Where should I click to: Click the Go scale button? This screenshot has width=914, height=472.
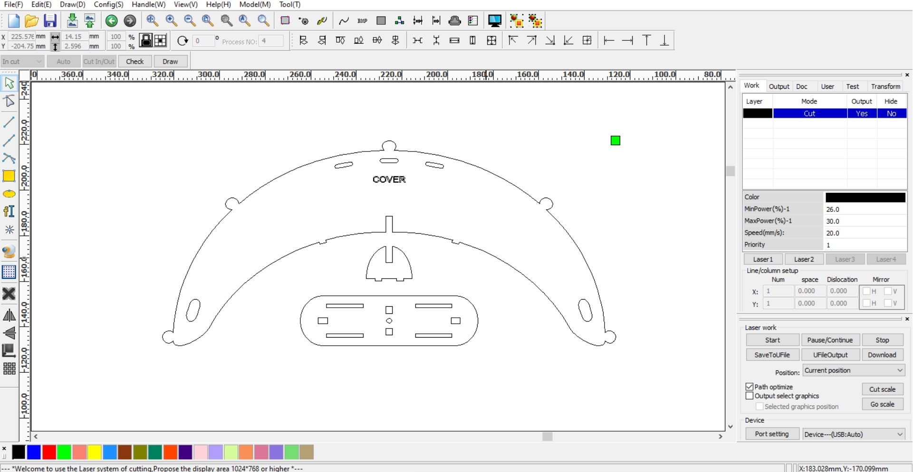[882, 405]
